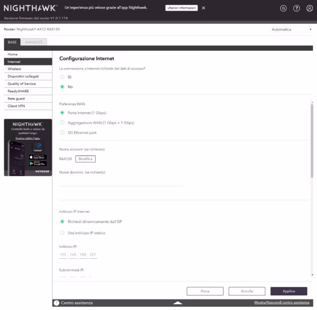
Task: Open Home in the sidebar
Action: coord(28,54)
